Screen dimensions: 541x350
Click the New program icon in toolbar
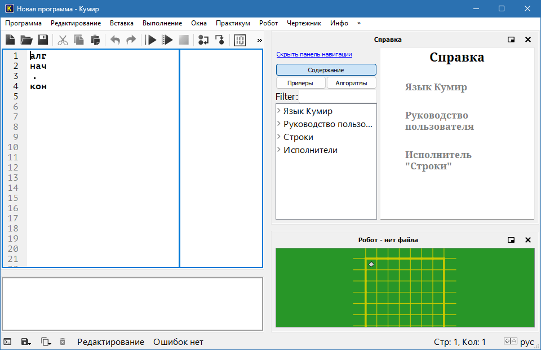point(10,40)
